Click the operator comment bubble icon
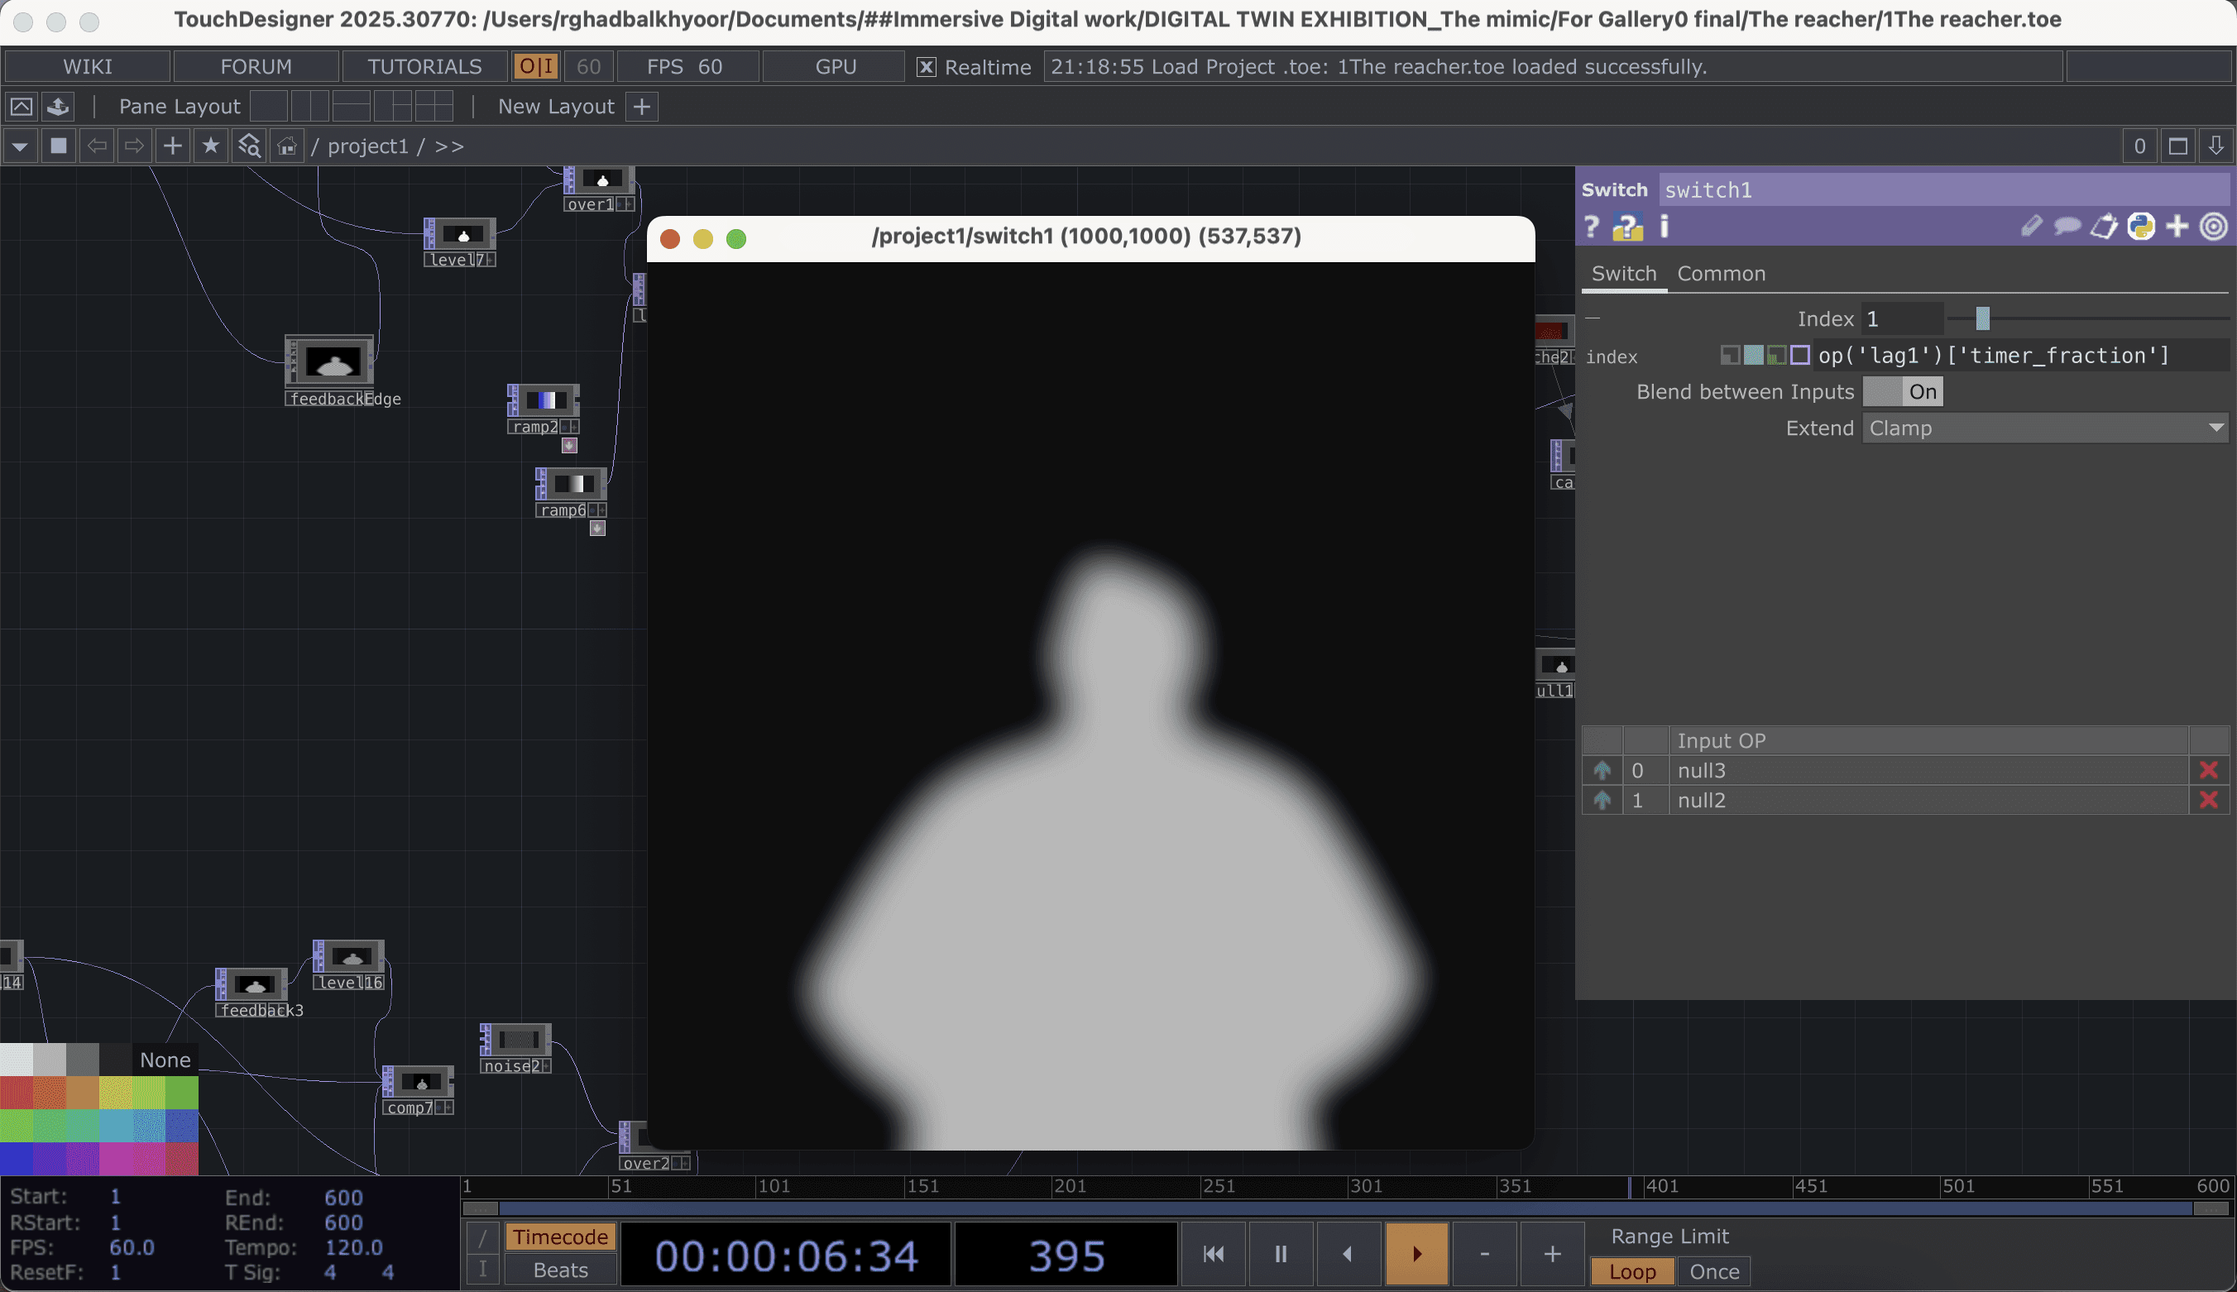The width and height of the screenshot is (2237, 1292). tap(2067, 227)
